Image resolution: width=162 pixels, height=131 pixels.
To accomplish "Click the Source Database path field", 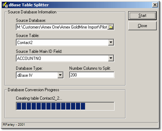I will (x=62, y=27).
